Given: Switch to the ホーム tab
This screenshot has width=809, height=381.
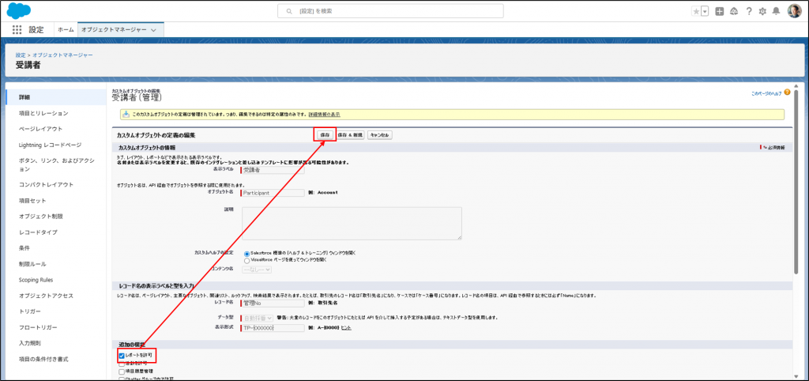Looking at the screenshot, I should pos(66,29).
